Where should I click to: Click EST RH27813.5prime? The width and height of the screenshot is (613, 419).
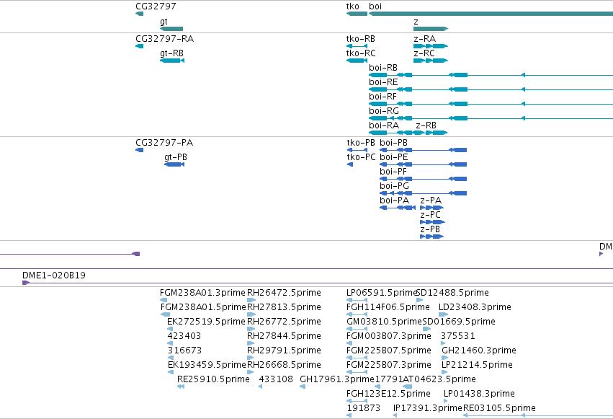tap(251, 314)
